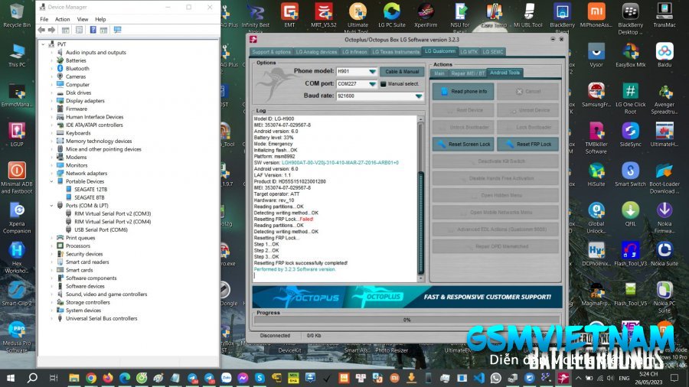Open the Recycle Bin desktop icon

(17, 15)
